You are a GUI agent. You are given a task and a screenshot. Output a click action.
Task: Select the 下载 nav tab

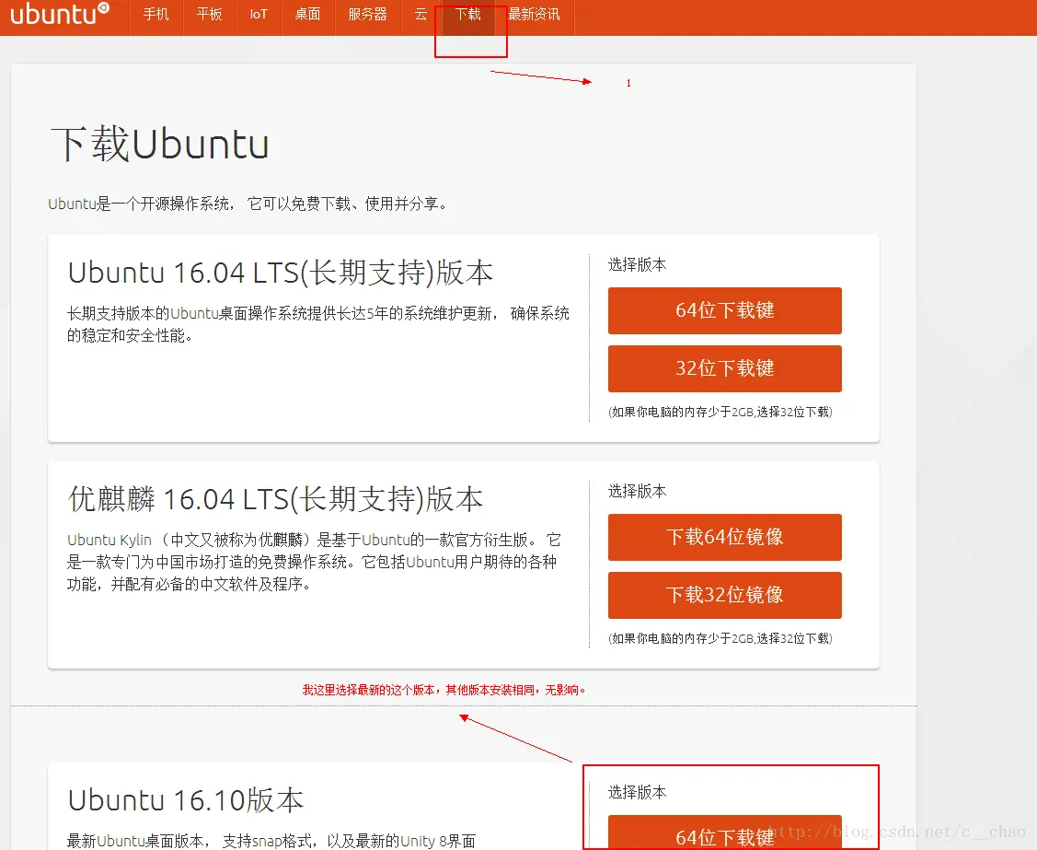tap(468, 14)
